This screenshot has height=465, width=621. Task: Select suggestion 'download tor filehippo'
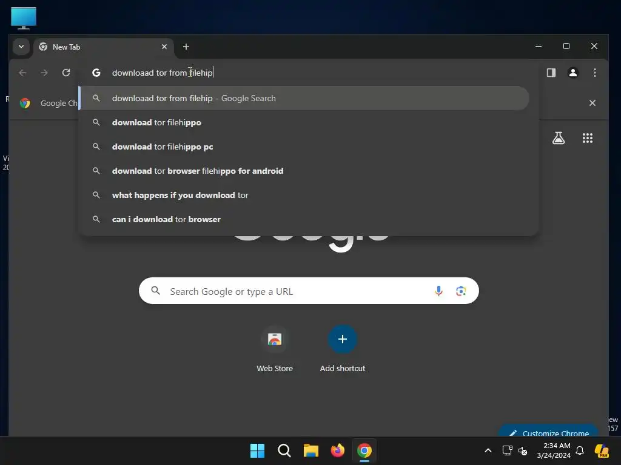304,122
